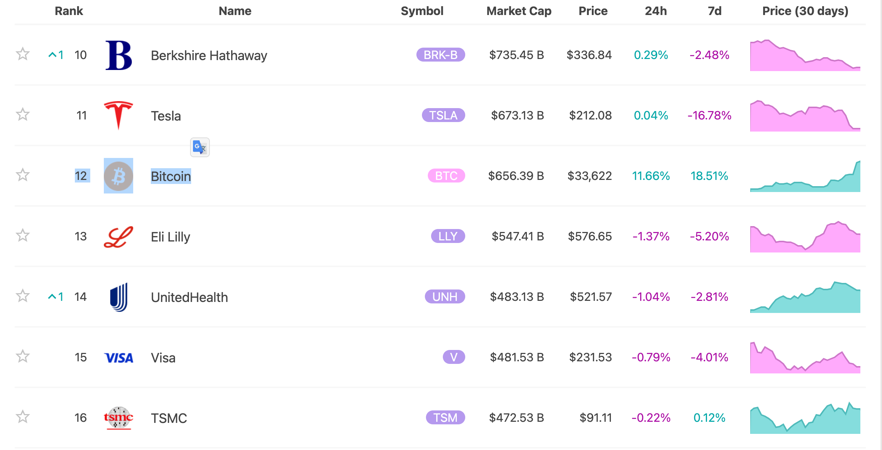Open Tesla's 30-day price chart thumbnail
Image resolution: width=882 pixels, height=450 pixels.
click(x=805, y=116)
